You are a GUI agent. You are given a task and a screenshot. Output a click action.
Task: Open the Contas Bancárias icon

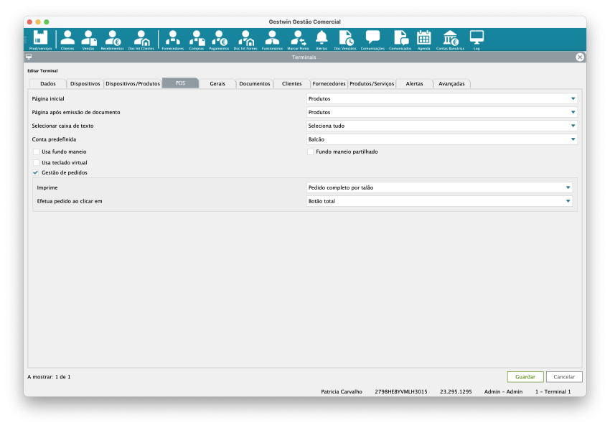coord(450,39)
